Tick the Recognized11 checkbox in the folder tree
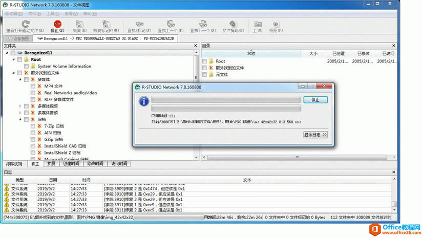This screenshot has width=423, height=238. 13,53
